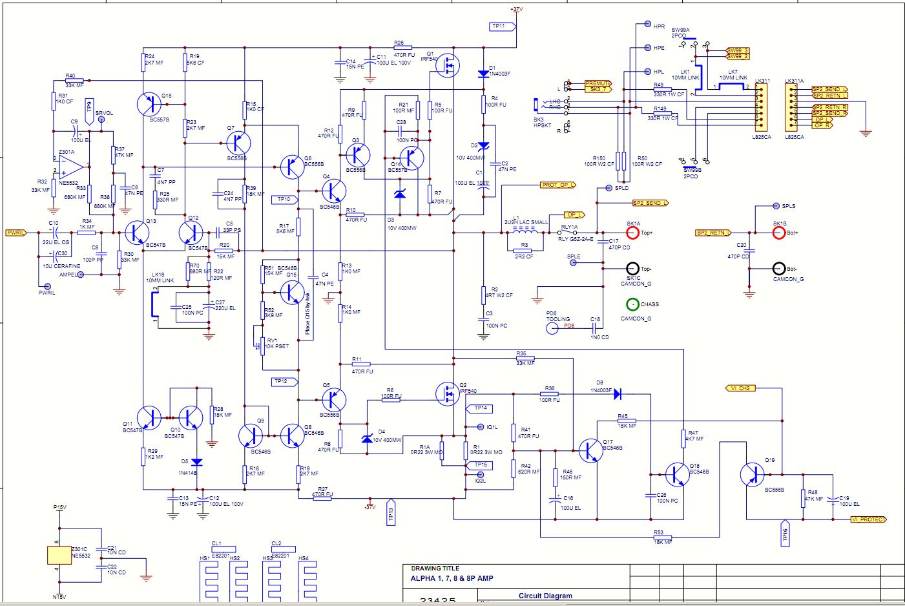Select the Q18 BC546B transistor symbol
Screen dimensions: 905x606
click(x=677, y=475)
